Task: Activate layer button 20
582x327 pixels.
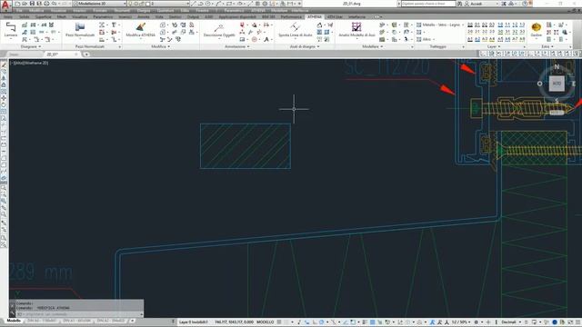Action: point(470,32)
